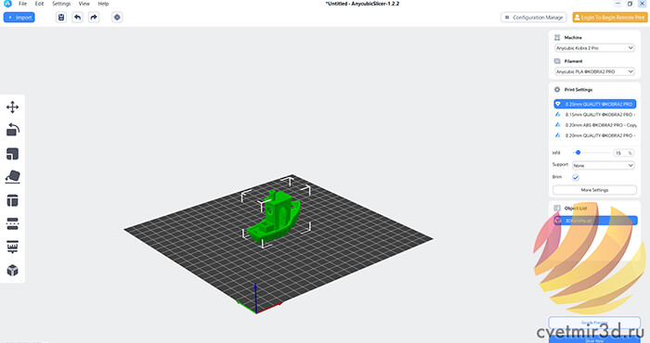The height and width of the screenshot is (343, 650).
Task: Select the 3DBenchy.stl object list entry
Action: coord(595,221)
